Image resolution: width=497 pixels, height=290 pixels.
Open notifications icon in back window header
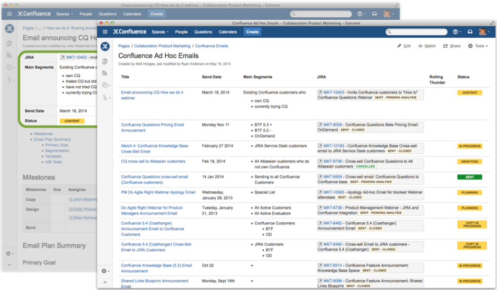tap(374, 14)
